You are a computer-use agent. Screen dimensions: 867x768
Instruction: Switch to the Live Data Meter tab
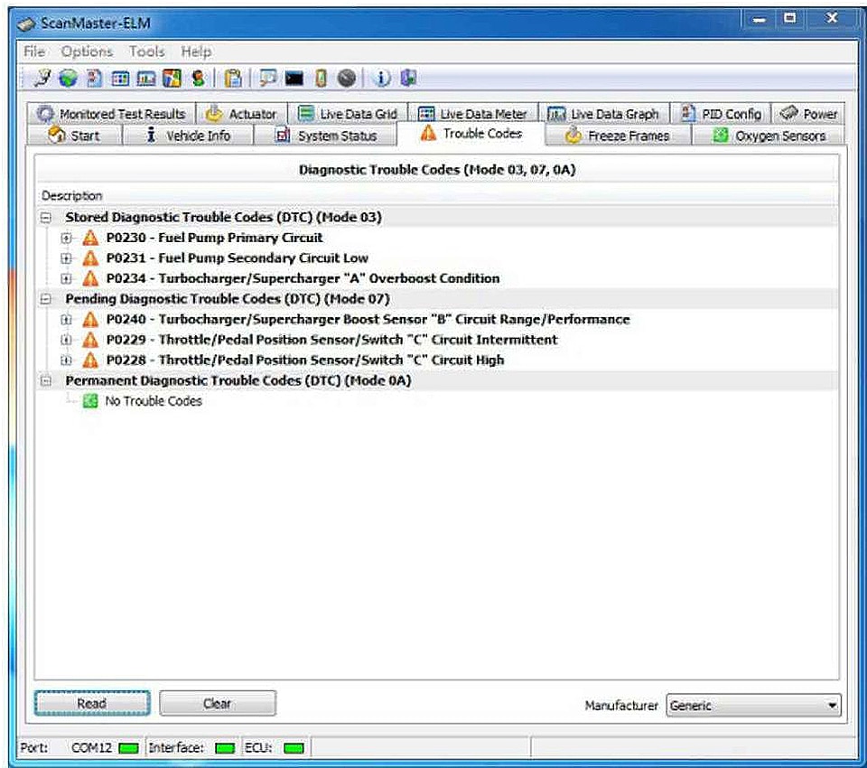[x=472, y=114]
